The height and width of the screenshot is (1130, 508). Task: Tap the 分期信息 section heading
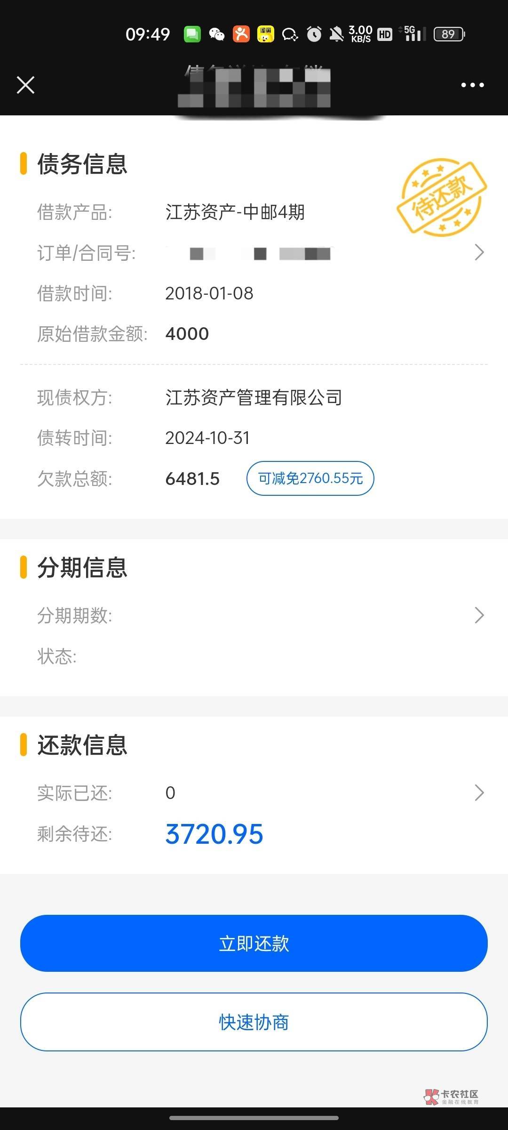(82, 567)
